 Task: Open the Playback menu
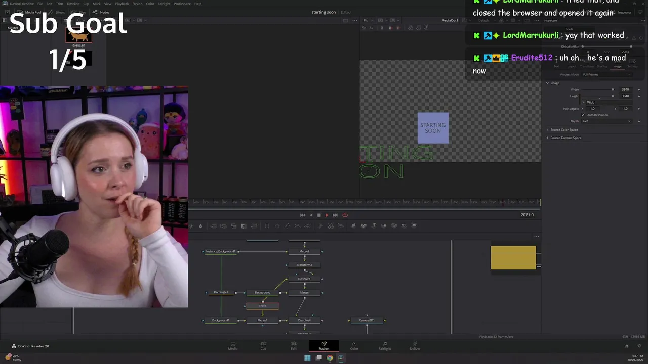[x=123, y=4]
